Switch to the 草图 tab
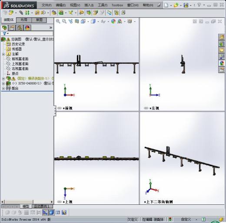This screenshot has width=226, height=223. 39,20
